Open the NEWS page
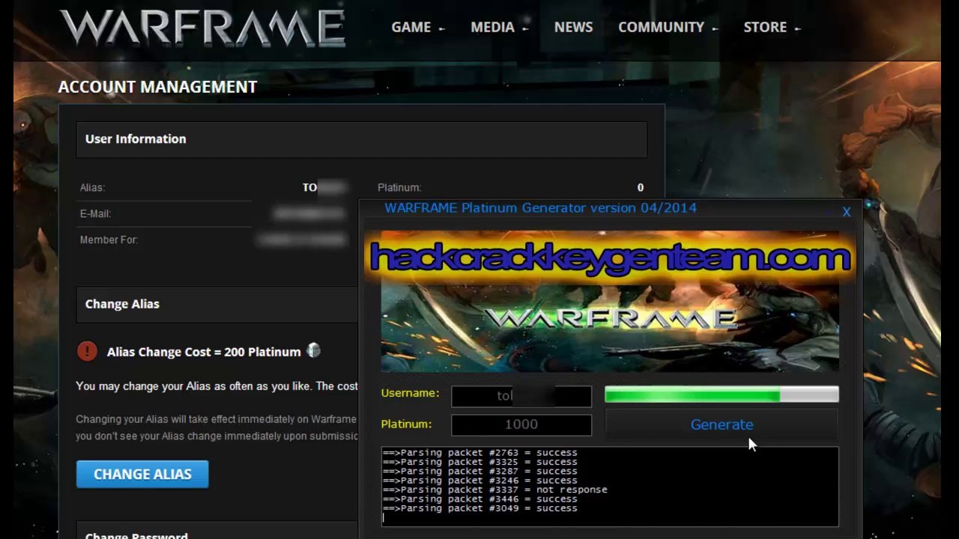 (x=573, y=27)
